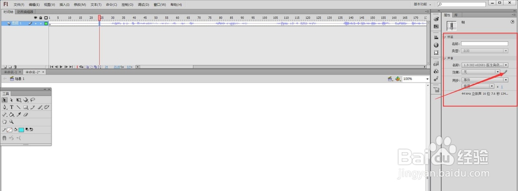
Task: Select the Pencil tool
Action: (x=32, y=107)
